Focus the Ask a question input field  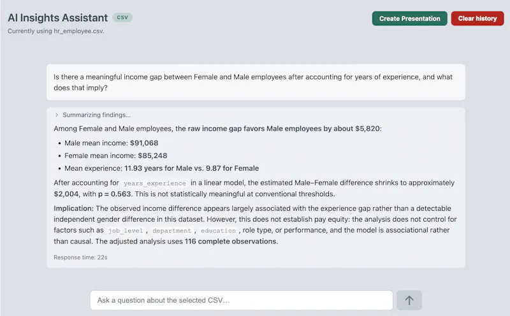tap(242, 300)
